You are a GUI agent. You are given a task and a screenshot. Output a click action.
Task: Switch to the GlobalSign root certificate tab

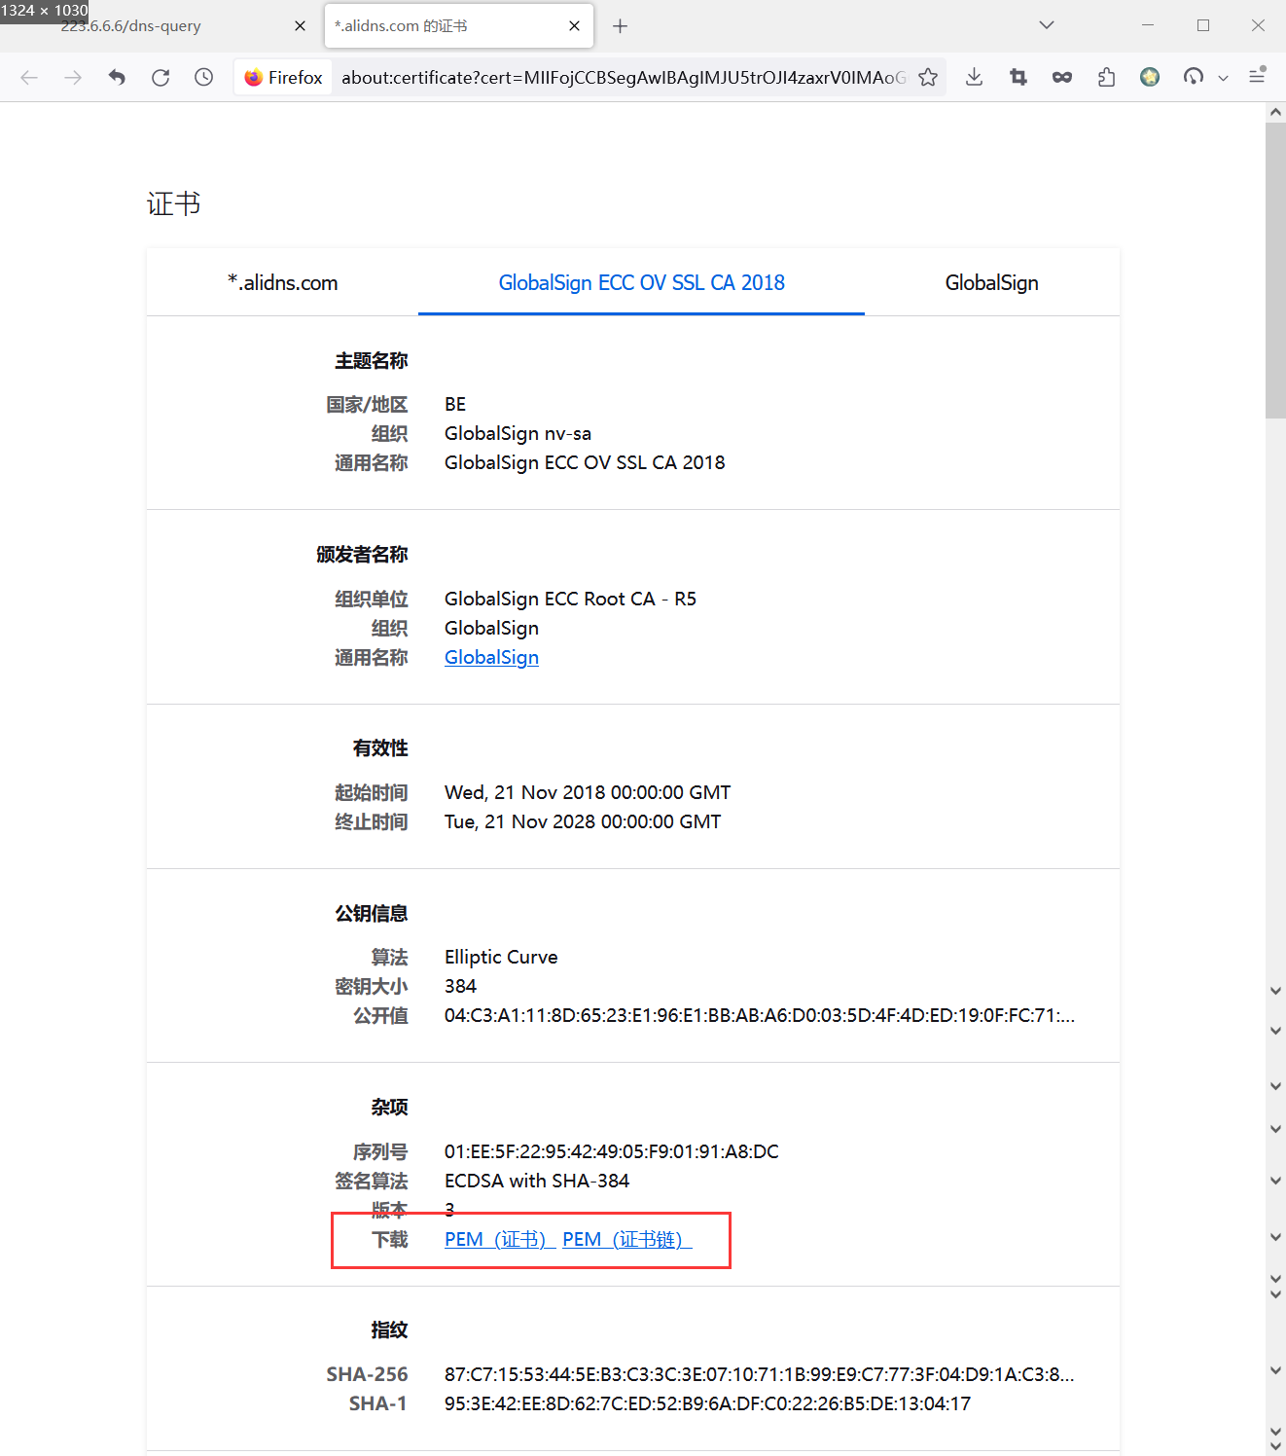tap(991, 283)
